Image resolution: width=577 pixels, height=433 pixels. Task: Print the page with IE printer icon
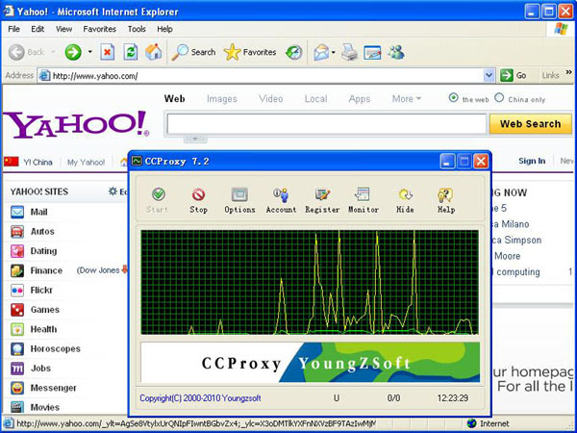pyautogui.click(x=349, y=52)
